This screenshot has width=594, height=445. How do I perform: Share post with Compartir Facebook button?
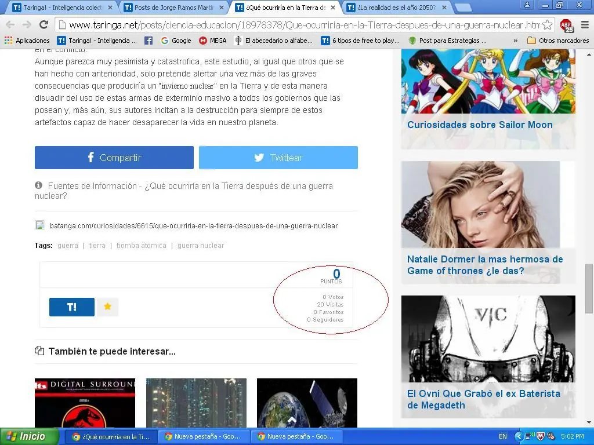(114, 158)
